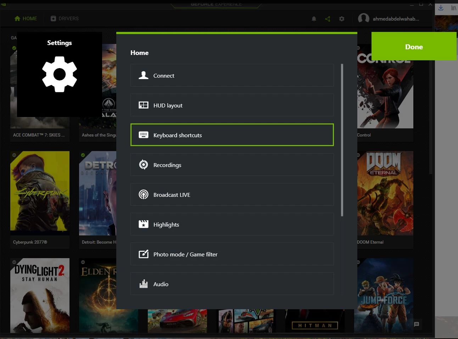Click the Connect person icon
The width and height of the screenshot is (458, 339).
(143, 75)
